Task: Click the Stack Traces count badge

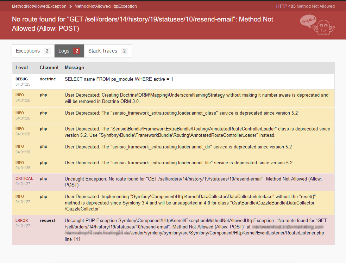Action: [124, 51]
